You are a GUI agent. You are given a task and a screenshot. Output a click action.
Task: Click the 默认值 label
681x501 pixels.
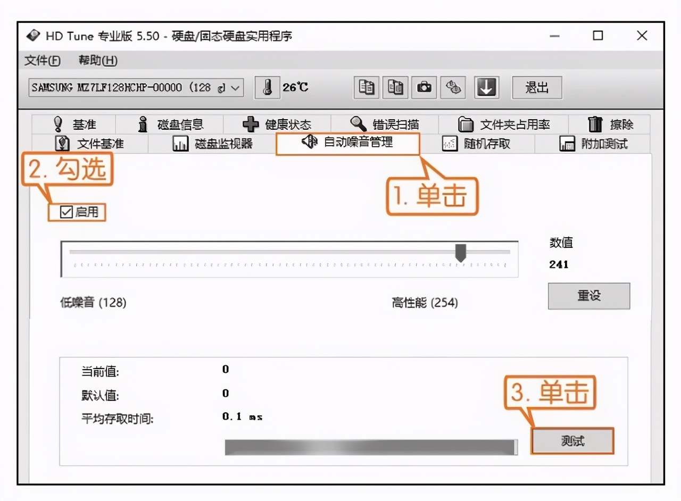pyautogui.click(x=100, y=396)
